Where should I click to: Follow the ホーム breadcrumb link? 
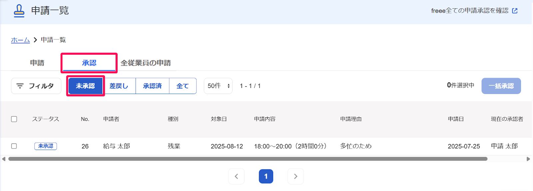pyautogui.click(x=20, y=40)
